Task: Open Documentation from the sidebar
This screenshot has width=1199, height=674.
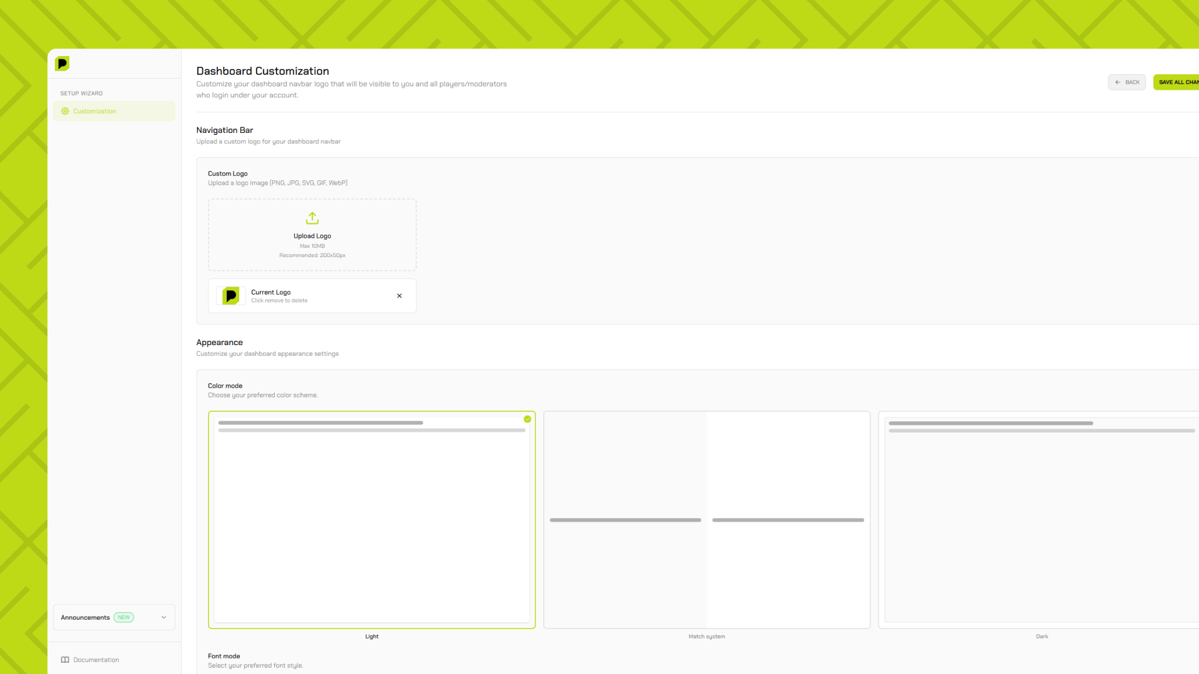Action: click(96, 660)
